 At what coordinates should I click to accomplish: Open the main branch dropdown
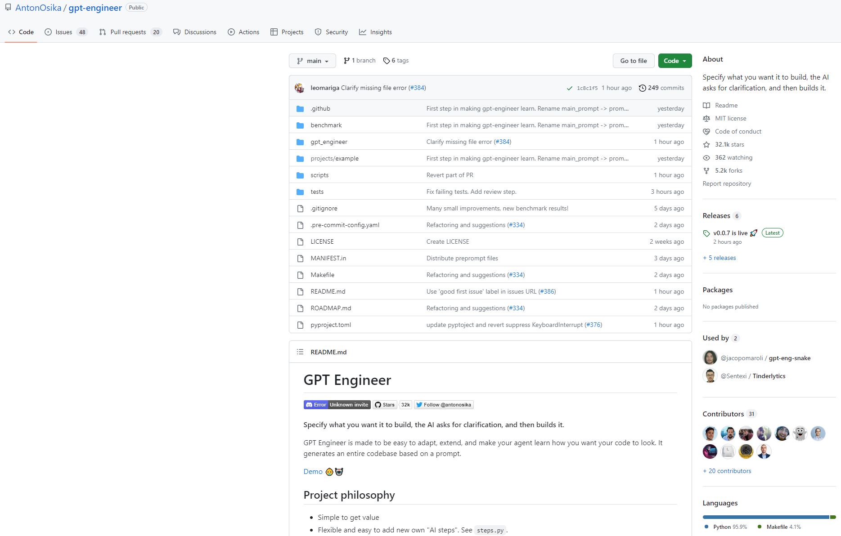point(312,61)
